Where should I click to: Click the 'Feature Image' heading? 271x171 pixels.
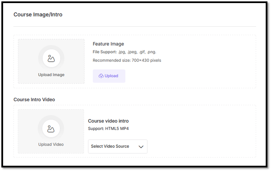pos(108,44)
